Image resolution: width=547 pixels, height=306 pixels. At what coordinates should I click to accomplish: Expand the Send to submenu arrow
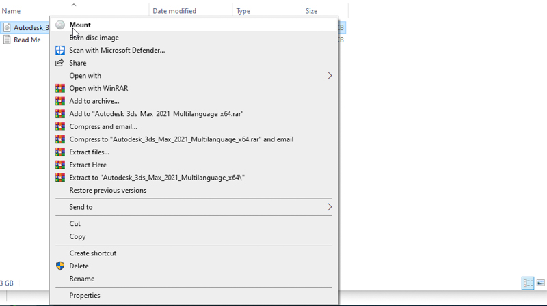(x=330, y=207)
